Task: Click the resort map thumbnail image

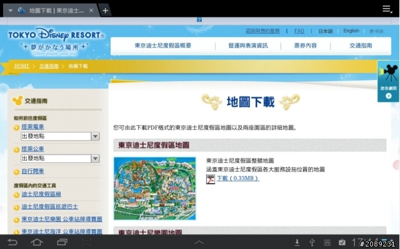Action: [154, 188]
